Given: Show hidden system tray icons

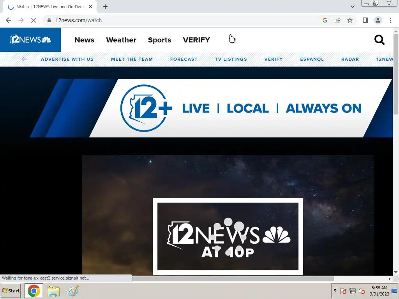Looking at the screenshot, I should point(335,290).
